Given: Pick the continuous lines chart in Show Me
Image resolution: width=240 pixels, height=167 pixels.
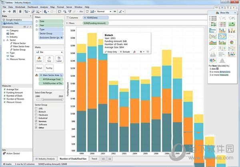Looking at the screenshot, I should [213, 36].
